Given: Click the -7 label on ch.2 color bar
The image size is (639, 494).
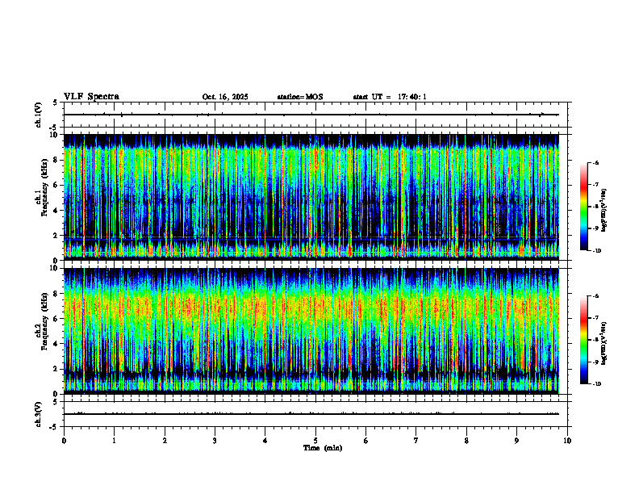Looking at the screenshot, I should pos(595,318).
